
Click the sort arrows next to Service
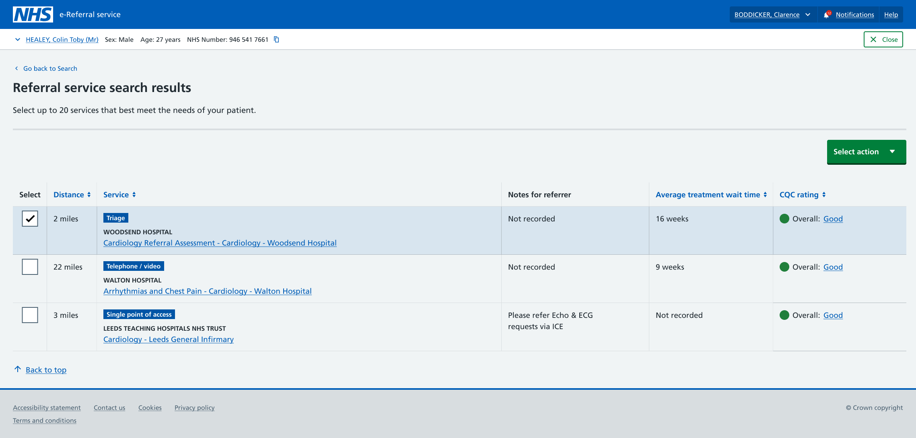point(134,194)
